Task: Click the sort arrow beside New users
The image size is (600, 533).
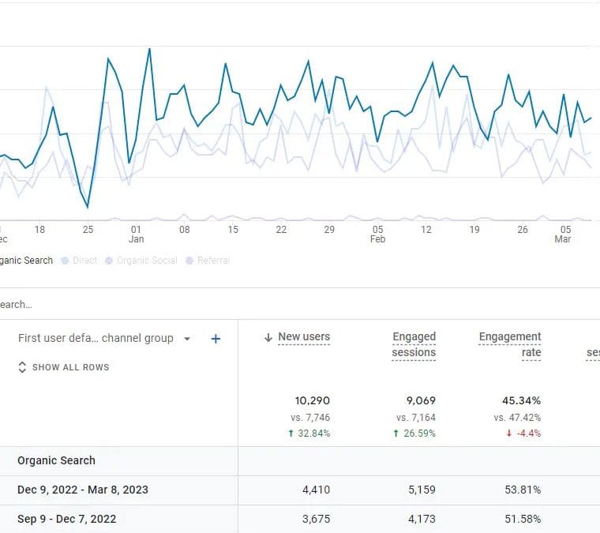Action: point(268,337)
